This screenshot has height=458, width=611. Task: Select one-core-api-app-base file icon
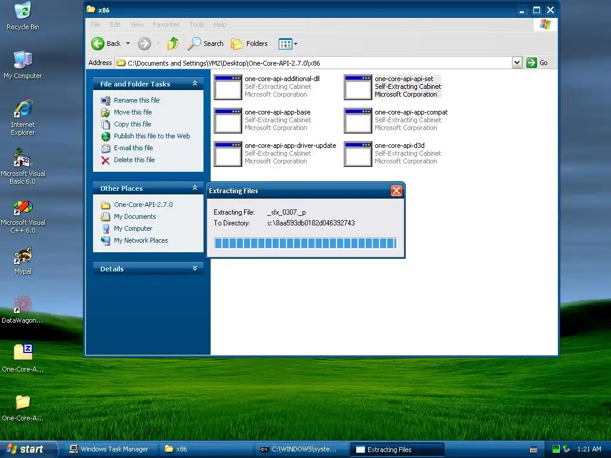228,120
